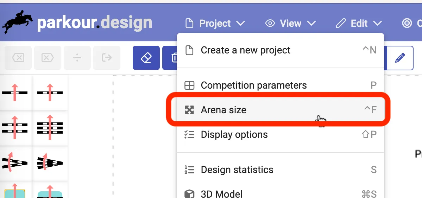Click the arrow-leaving-bracket toolbar button
422x198 pixels.
click(107, 58)
